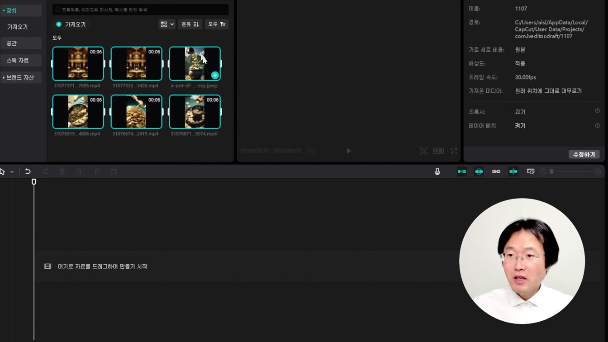Open the grid view layout dropdown
The width and height of the screenshot is (608, 342).
(x=167, y=24)
